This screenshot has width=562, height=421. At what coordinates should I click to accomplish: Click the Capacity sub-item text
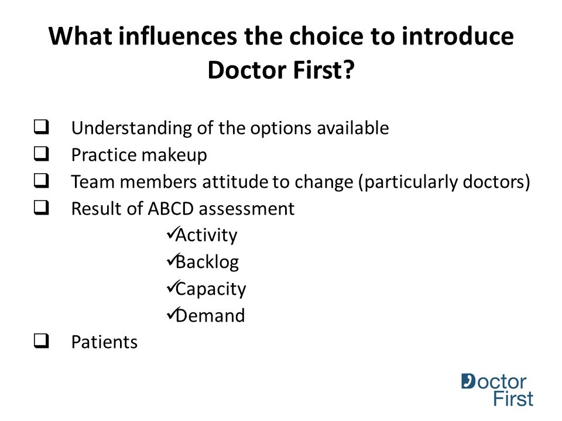(211, 289)
